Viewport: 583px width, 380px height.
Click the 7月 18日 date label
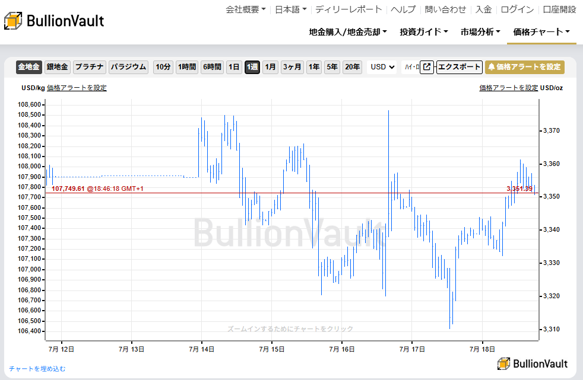click(x=482, y=349)
